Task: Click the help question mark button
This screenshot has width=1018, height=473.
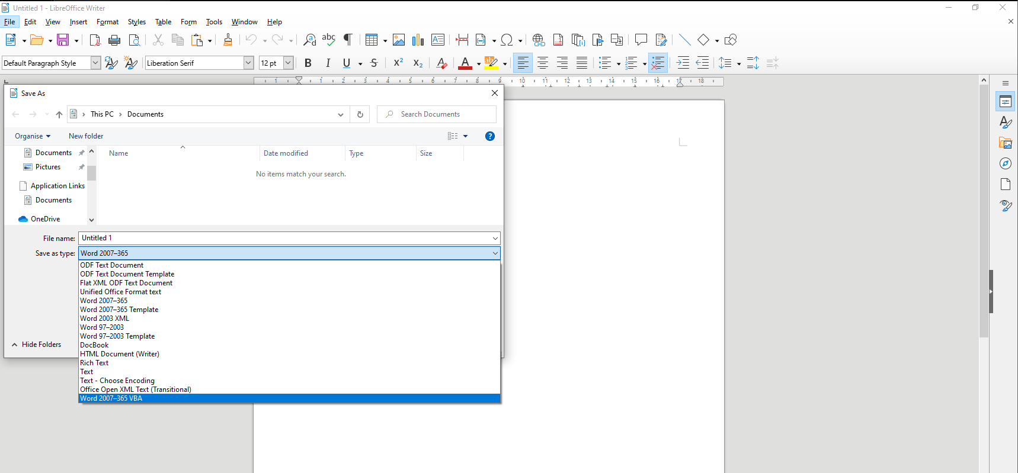Action: tap(490, 136)
